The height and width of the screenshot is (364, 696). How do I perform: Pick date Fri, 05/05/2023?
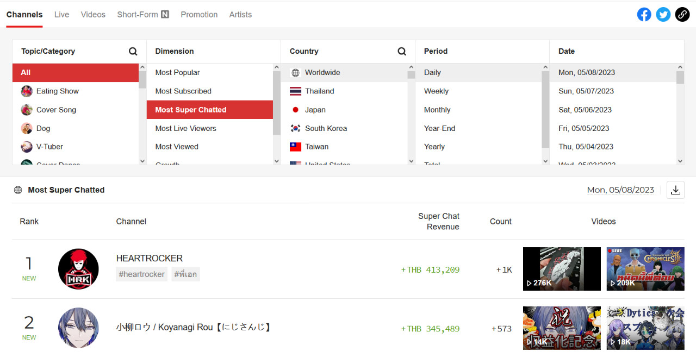(613, 128)
